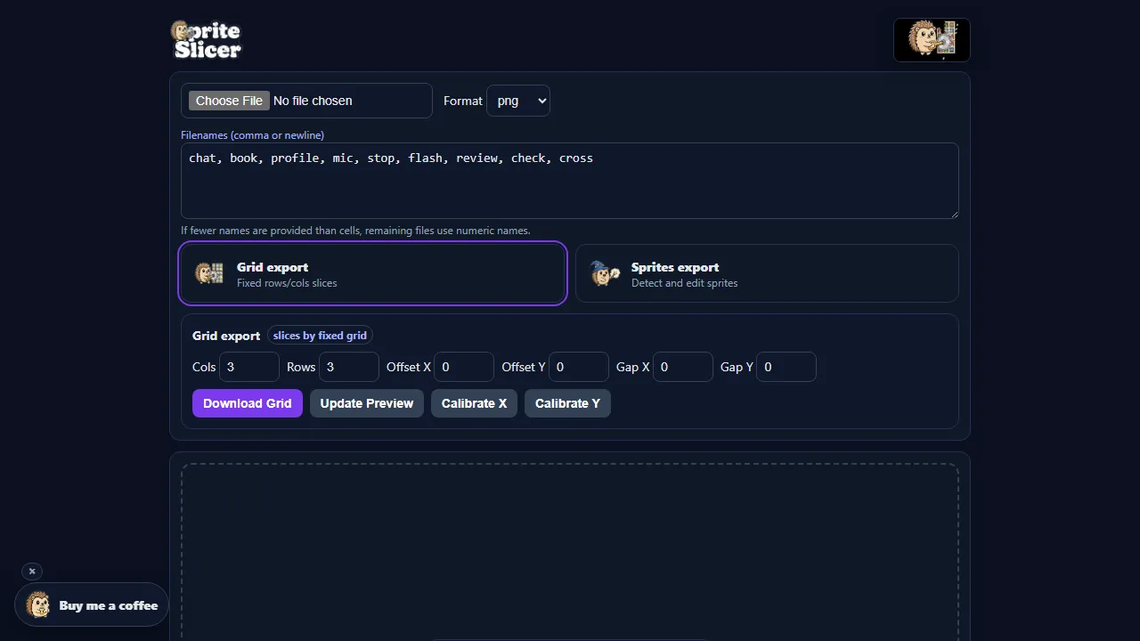
Task: Select the Grid export mode
Action: (x=372, y=273)
